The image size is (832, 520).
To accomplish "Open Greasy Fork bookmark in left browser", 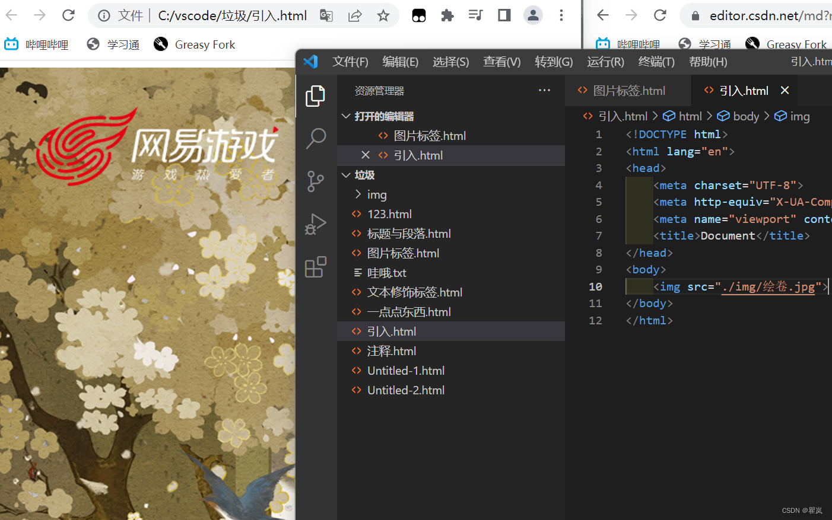I will tap(195, 44).
